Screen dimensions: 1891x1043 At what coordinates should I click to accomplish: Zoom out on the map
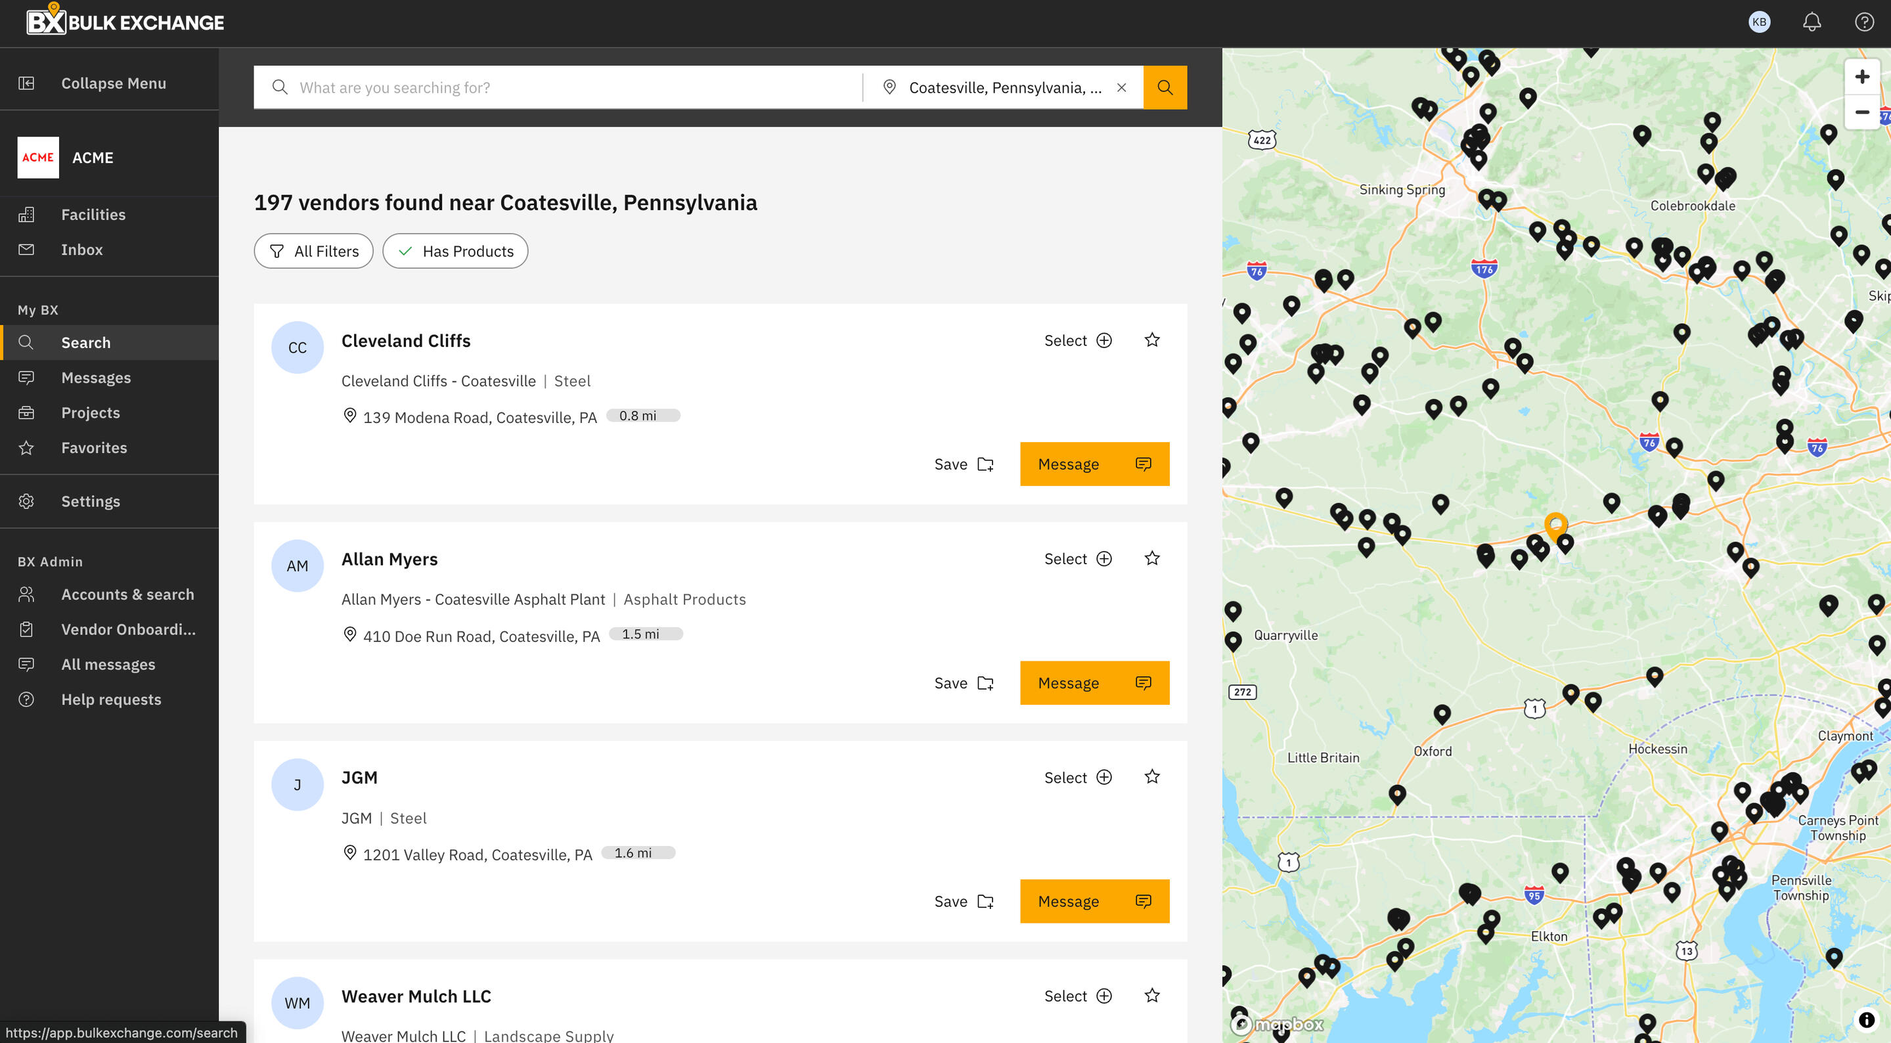pyautogui.click(x=1861, y=112)
